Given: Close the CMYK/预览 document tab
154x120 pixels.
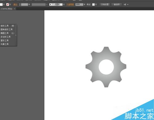Looking at the screenshot, I should click(x=14, y=9).
